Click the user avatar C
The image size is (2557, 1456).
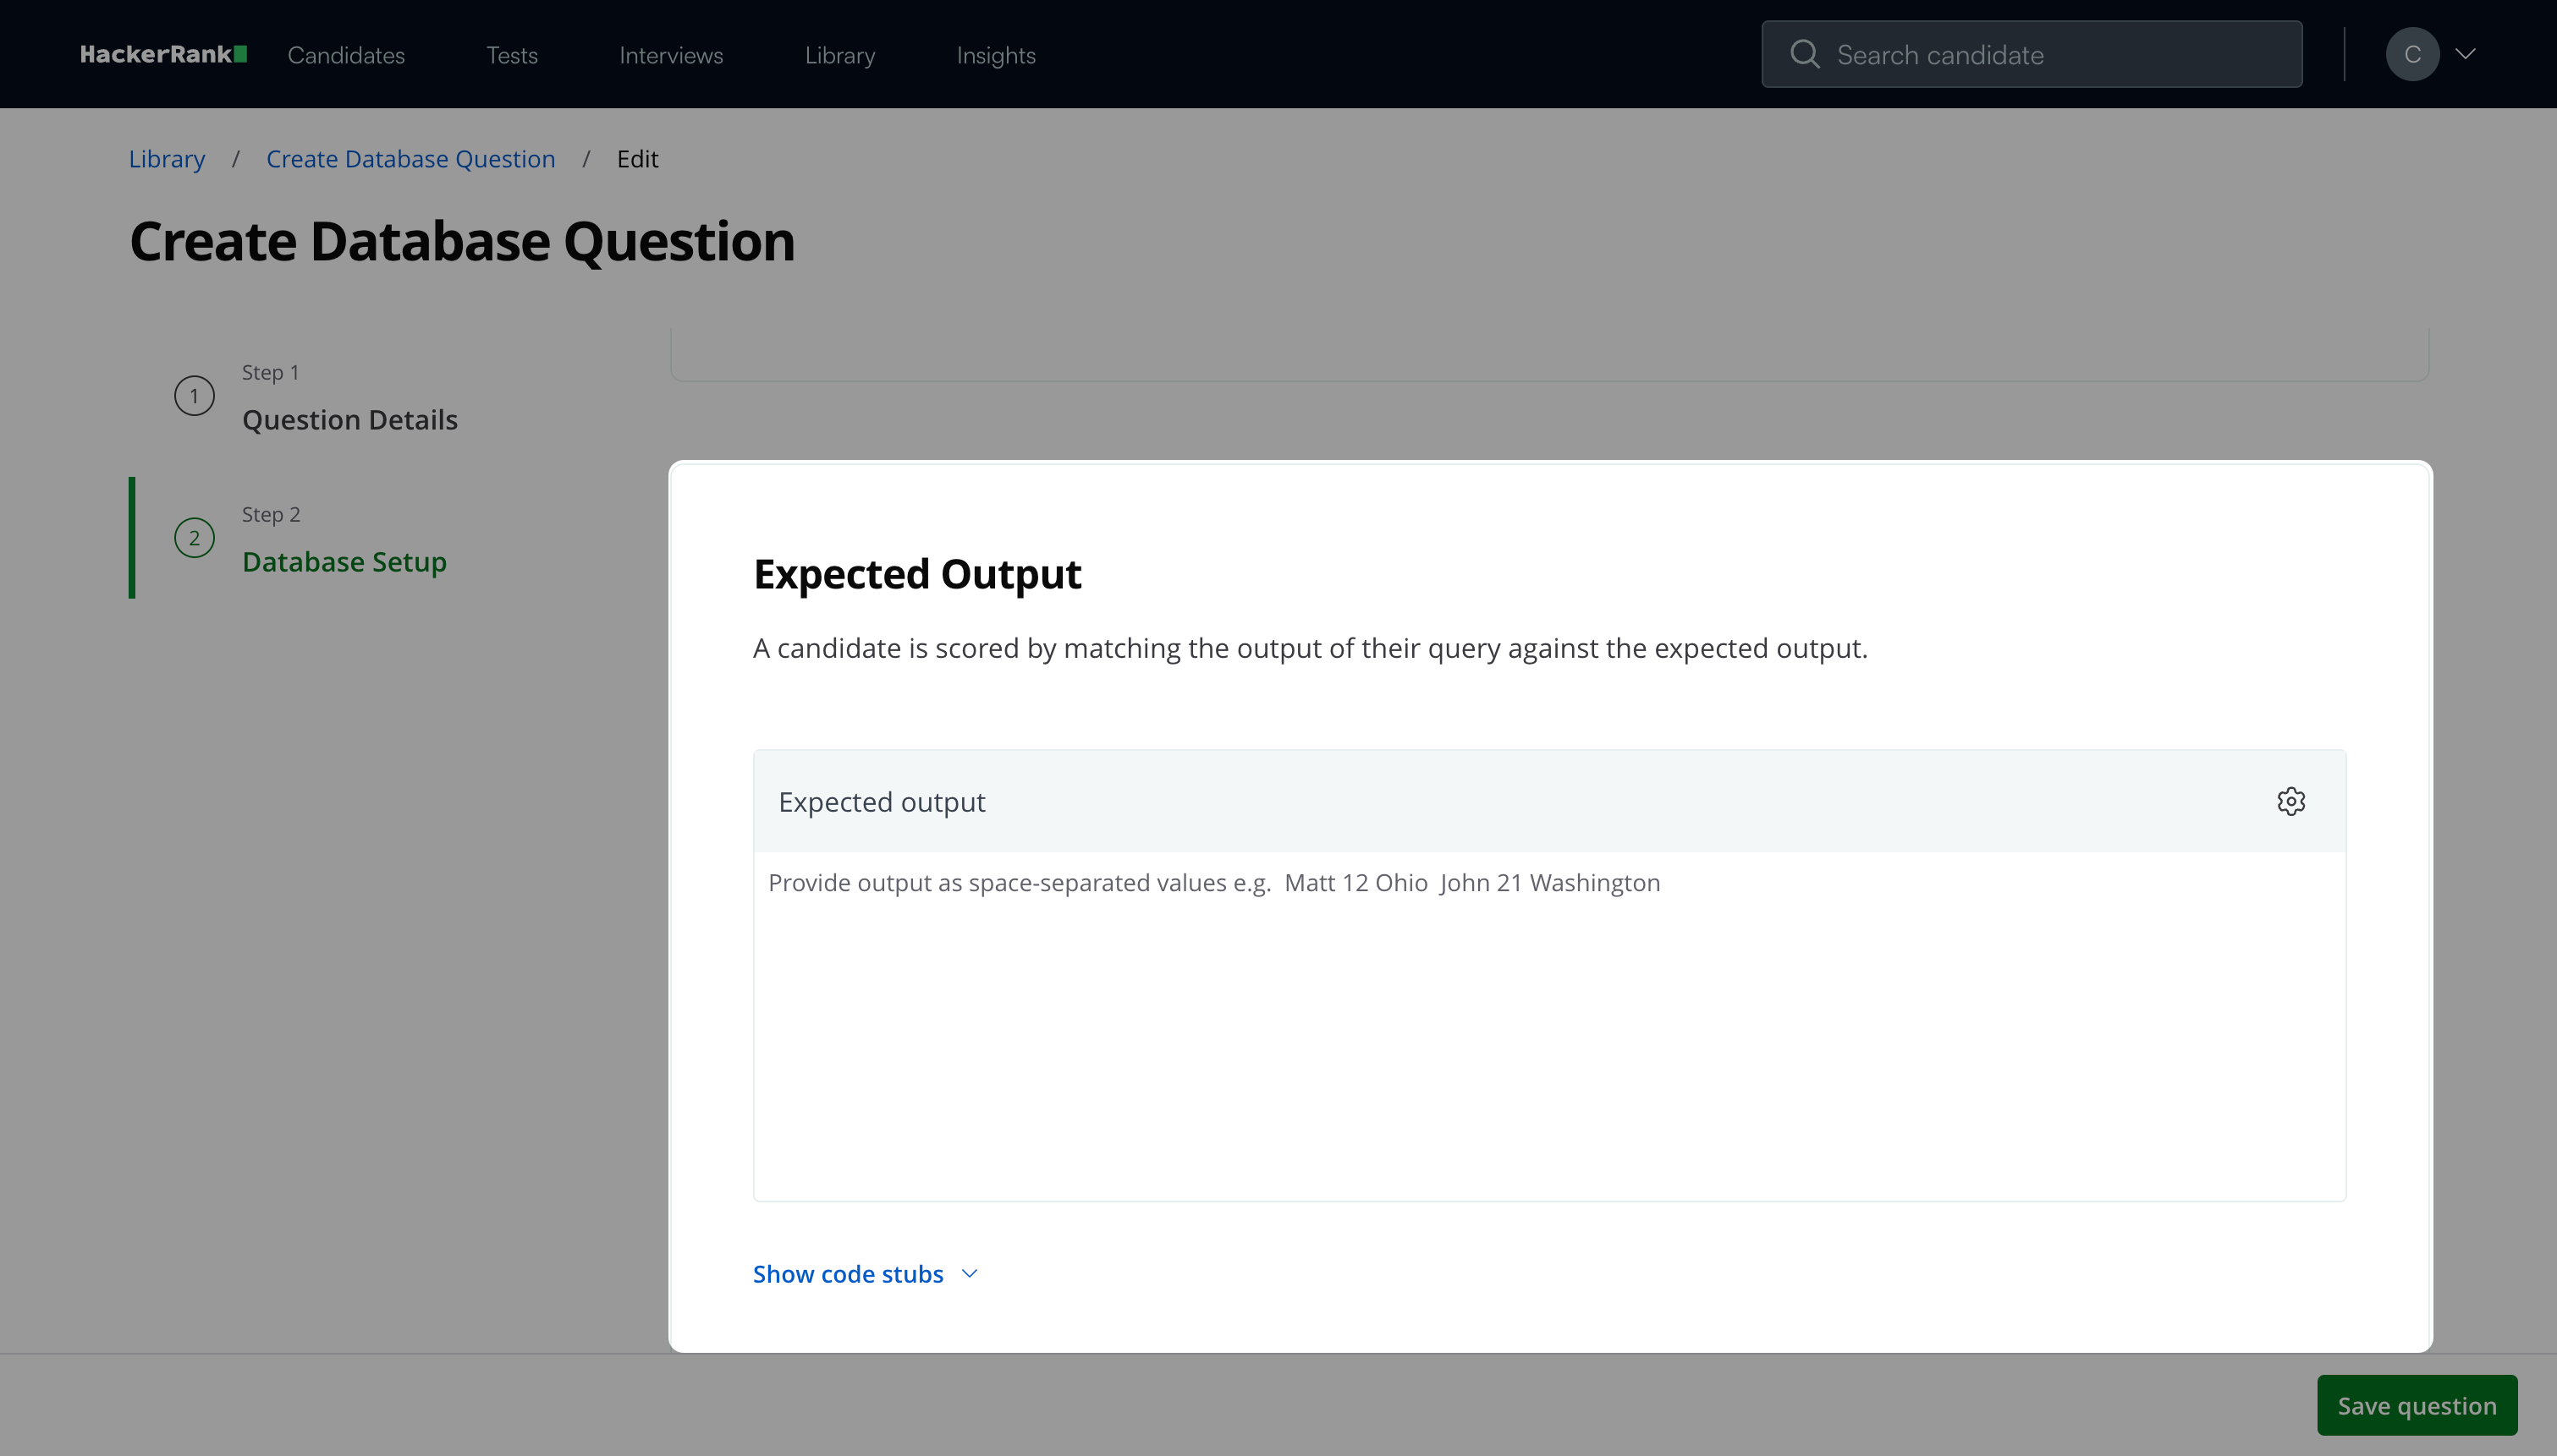[x=2412, y=54]
